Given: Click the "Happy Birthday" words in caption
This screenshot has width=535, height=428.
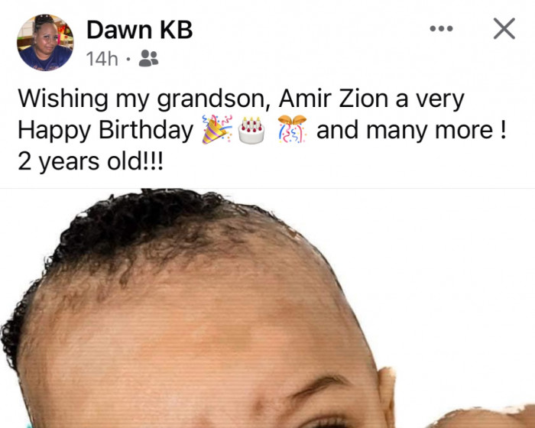Looking at the screenshot, I should pyautogui.click(x=105, y=131).
